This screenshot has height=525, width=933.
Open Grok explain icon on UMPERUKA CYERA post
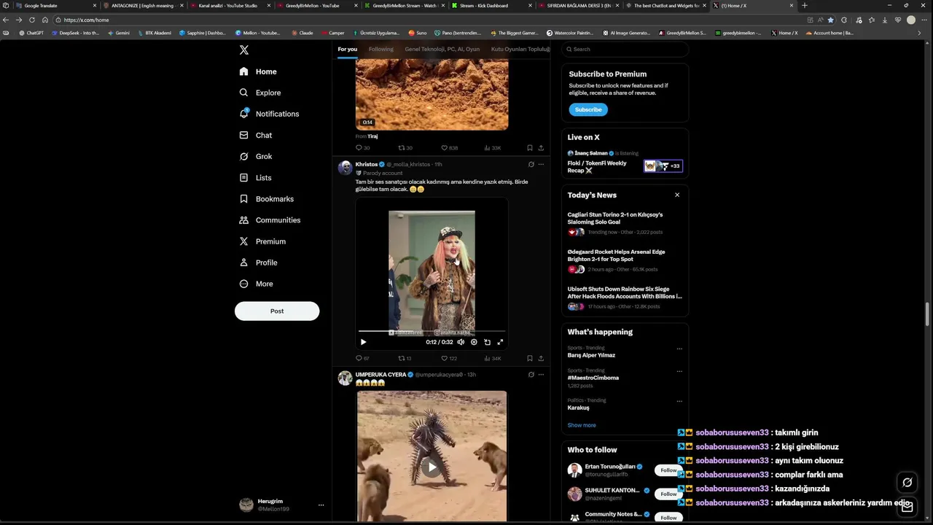[x=531, y=374]
